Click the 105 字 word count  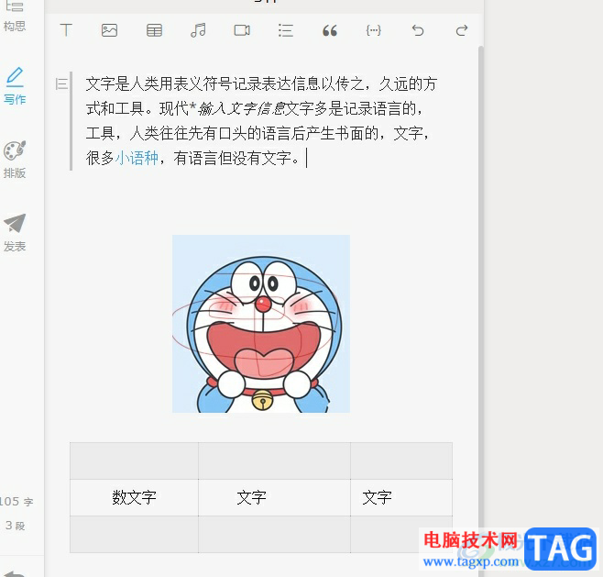point(16,502)
